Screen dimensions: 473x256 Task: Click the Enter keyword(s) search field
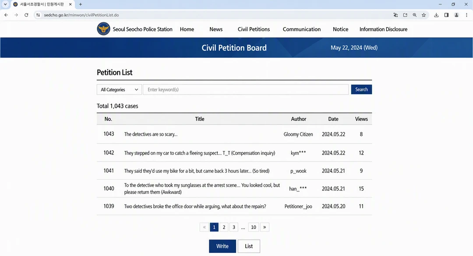(246, 90)
